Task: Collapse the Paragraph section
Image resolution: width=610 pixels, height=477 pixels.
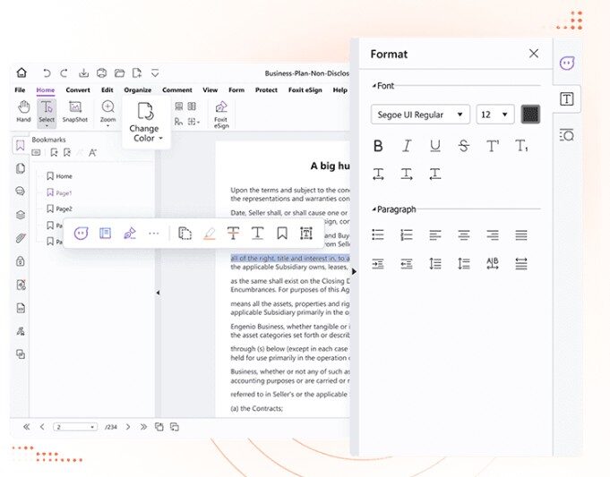Action: [x=374, y=209]
